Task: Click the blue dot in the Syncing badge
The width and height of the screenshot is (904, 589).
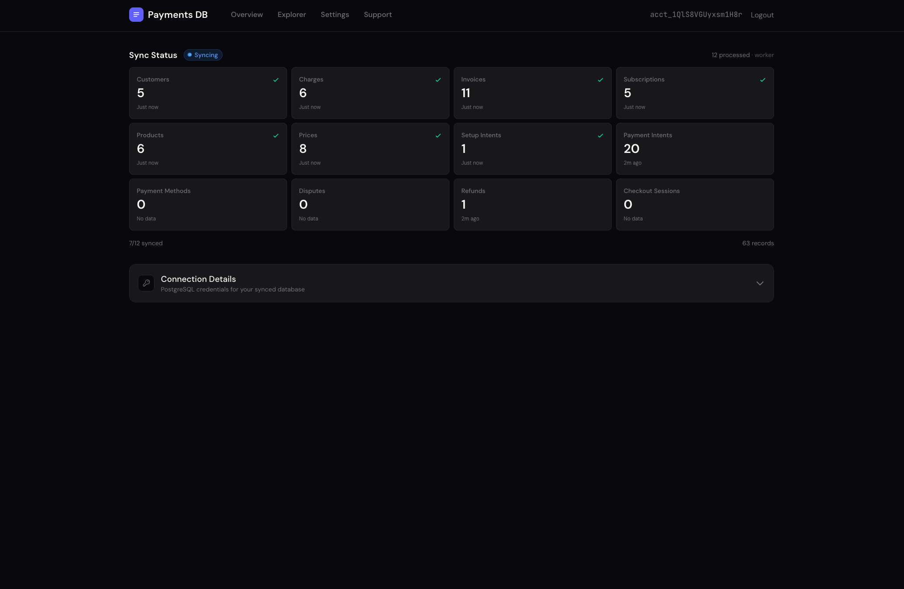Action: [190, 55]
